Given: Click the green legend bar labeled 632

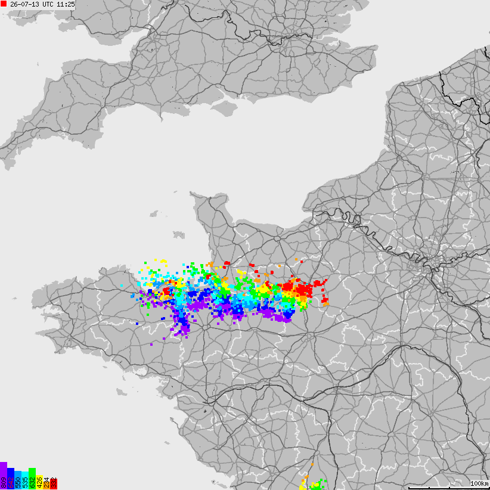Looking at the screenshot, I should 32,479.
